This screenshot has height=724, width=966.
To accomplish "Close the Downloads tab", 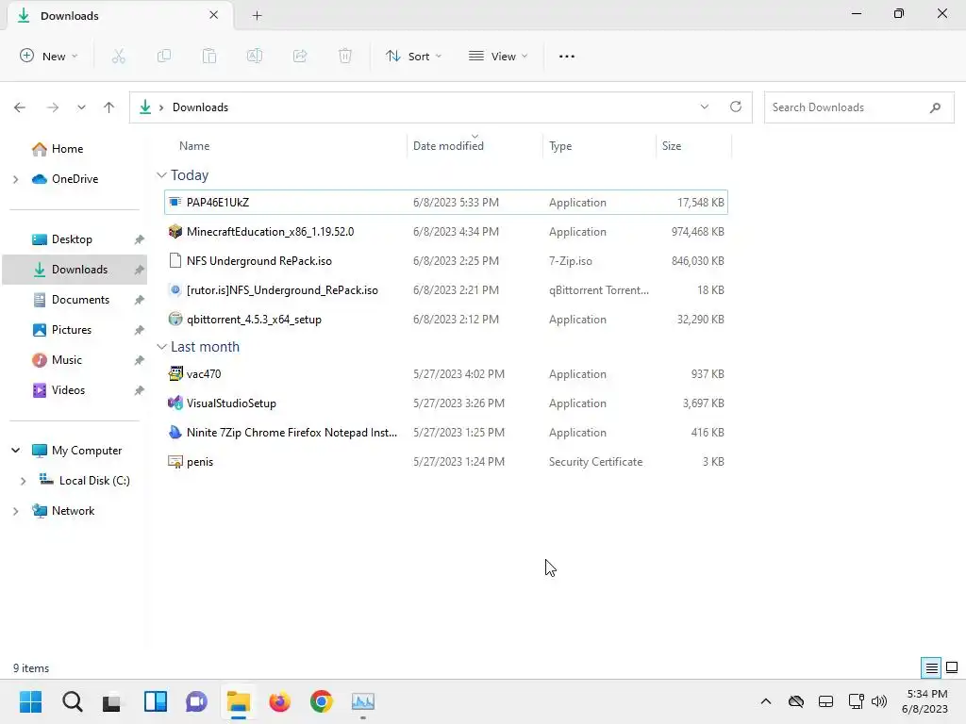I will point(214,15).
